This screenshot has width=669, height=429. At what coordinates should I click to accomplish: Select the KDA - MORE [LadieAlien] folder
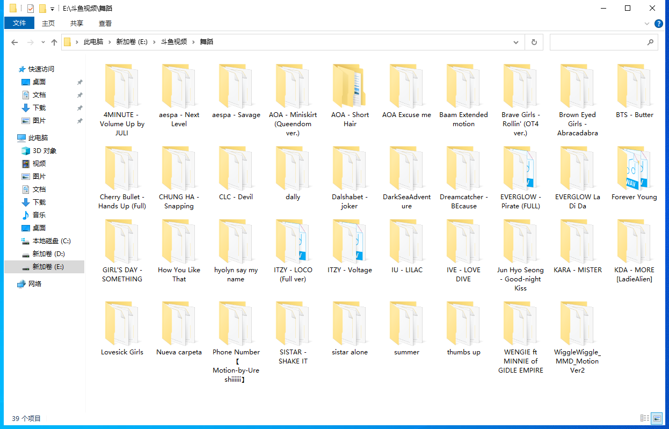tap(634, 251)
